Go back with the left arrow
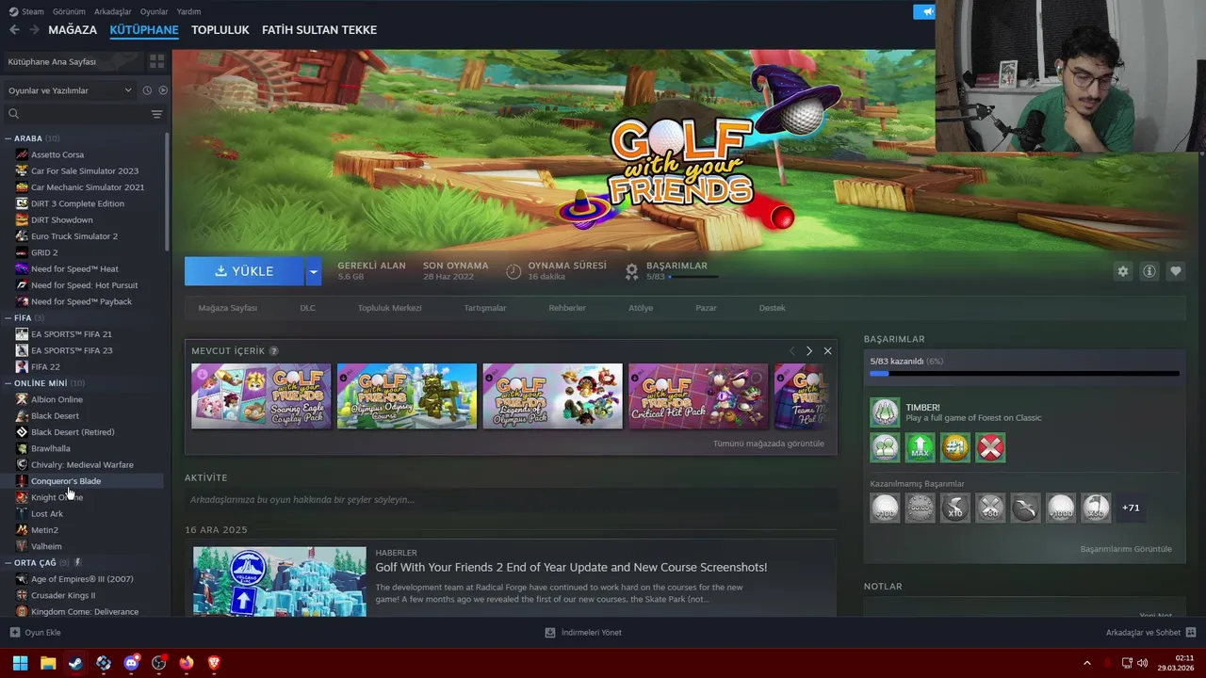 click(x=14, y=30)
